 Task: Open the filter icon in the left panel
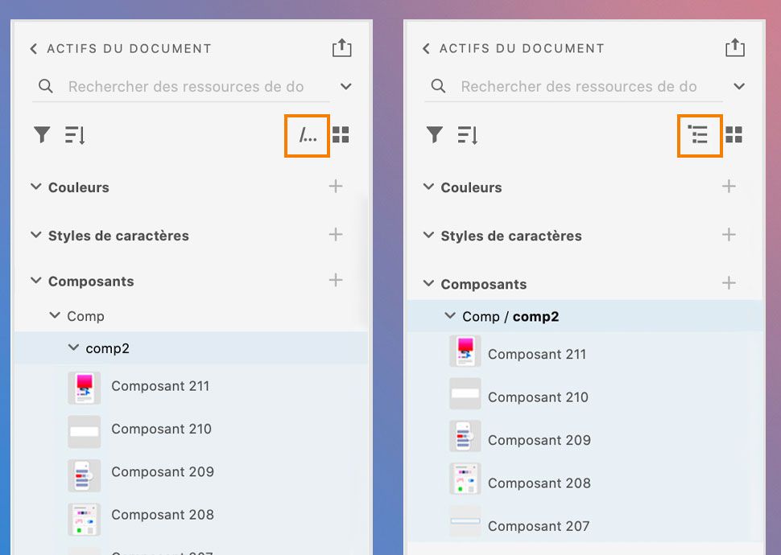(x=41, y=135)
